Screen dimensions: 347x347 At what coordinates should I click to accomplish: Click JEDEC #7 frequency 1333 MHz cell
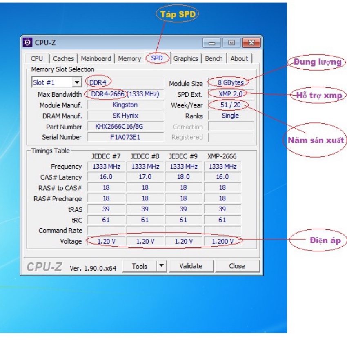coord(106,167)
